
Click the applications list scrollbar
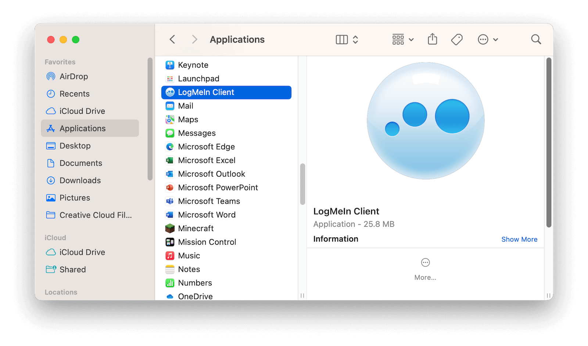click(302, 184)
